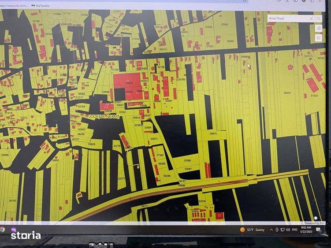
Task: Select the large red building C1 on map
Action: [x=127, y=84]
